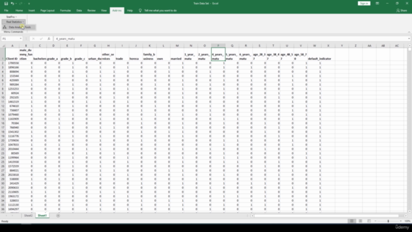Share the workbook via Share button
This screenshot has height=232, width=412.
(x=402, y=10)
